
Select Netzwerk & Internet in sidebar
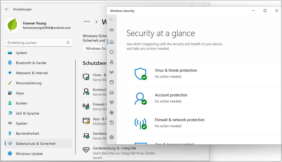[x=39, y=73]
